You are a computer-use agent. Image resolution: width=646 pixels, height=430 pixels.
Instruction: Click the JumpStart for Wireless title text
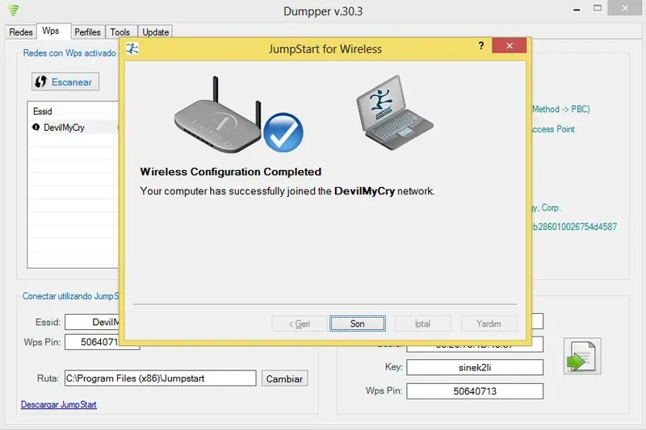(325, 49)
